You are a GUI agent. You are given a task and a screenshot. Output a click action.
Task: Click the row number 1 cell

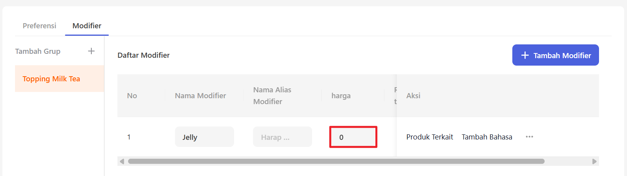[129, 137]
